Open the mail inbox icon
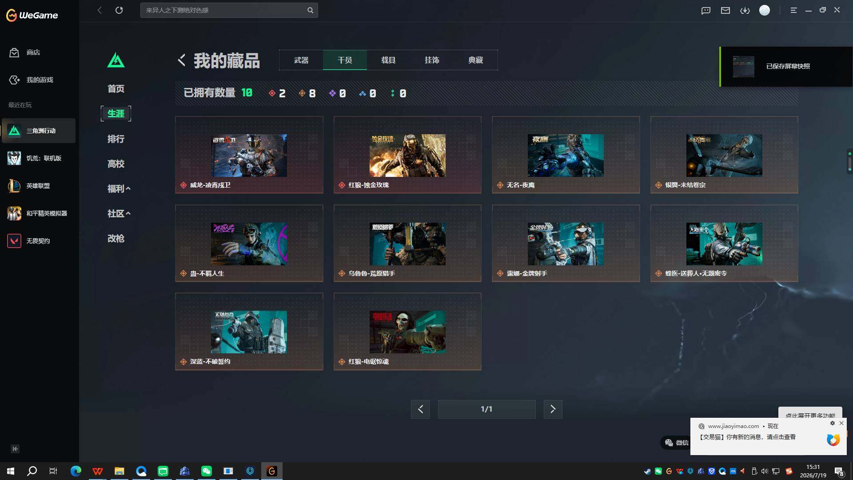 coord(725,10)
